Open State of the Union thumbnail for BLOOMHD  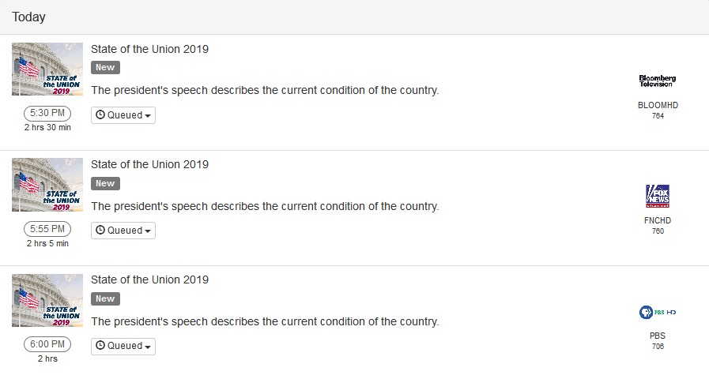tap(47, 69)
